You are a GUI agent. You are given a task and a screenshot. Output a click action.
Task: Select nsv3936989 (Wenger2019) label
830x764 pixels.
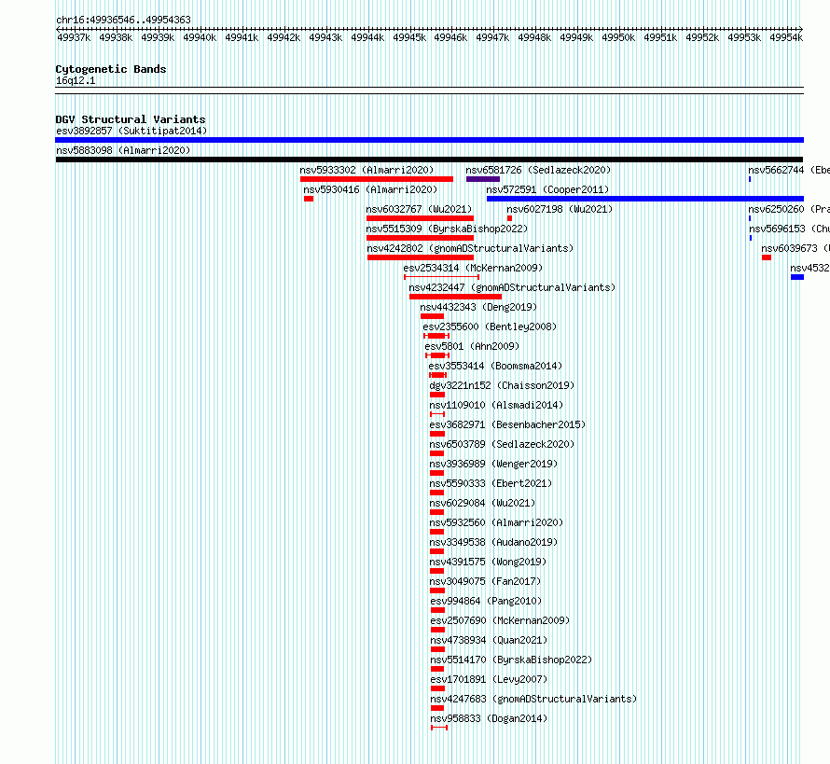coord(493,464)
